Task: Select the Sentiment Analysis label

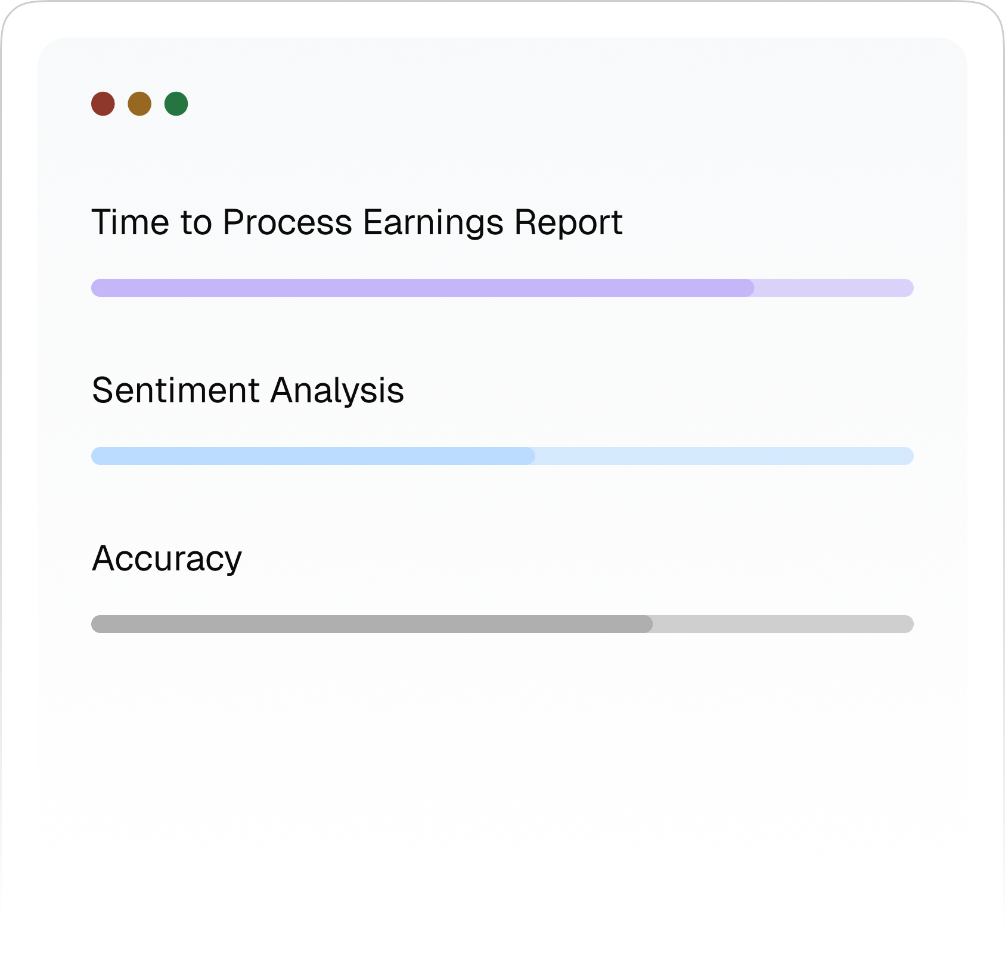Action: (248, 390)
